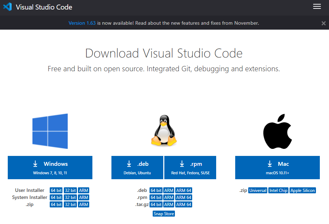Screen dimensions: 329x224
Task: Open the Snap Store link
Action: coord(164,214)
